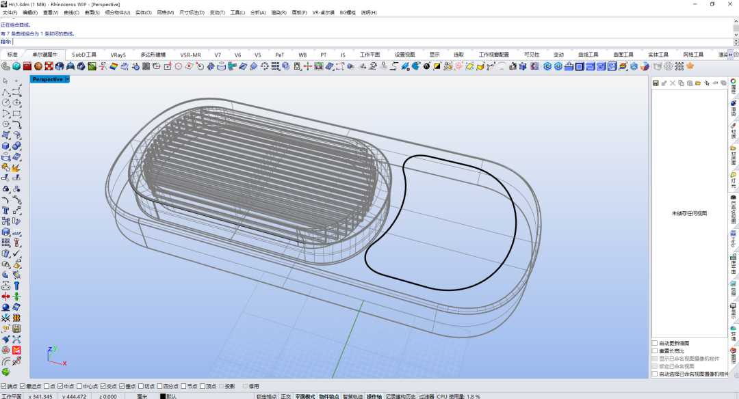739x399 pixels.
Task: Click the teal sphere icon in top toolbar
Action: pos(16,66)
